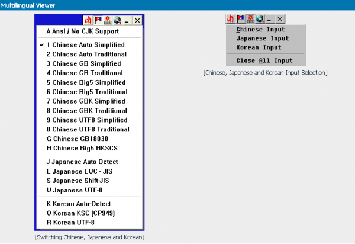Click globe magnifier icon in right toolbar
The width and height of the screenshot is (355, 244).
tap(260, 19)
